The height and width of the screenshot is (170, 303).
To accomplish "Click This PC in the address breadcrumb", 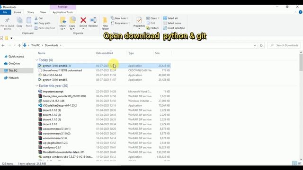I will point(36,45).
